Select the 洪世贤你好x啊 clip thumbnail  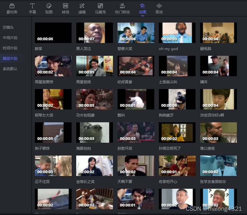click(219, 99)
